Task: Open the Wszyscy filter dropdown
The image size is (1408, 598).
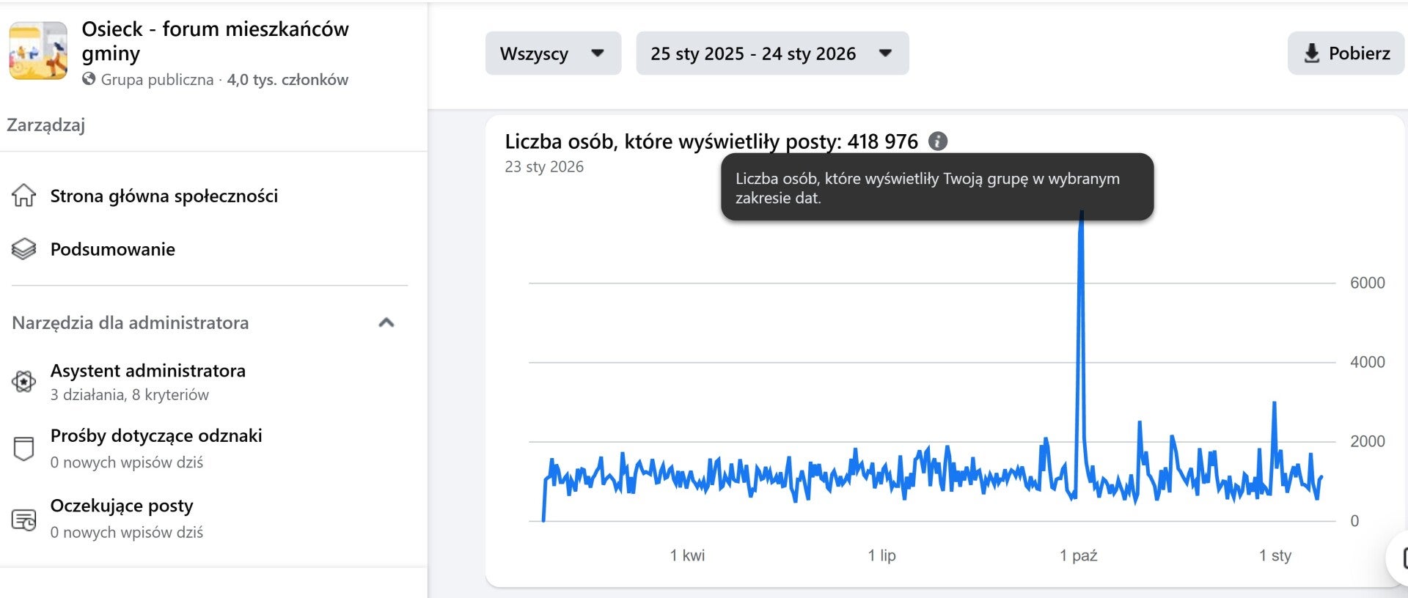Action: coord(553,53)
